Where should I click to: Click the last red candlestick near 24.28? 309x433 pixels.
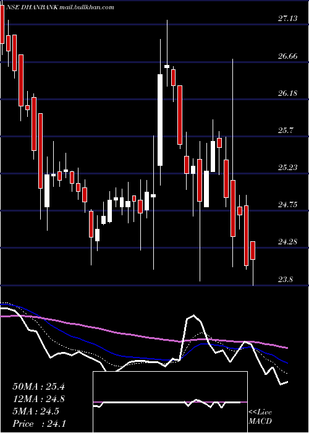pos(253,251)
